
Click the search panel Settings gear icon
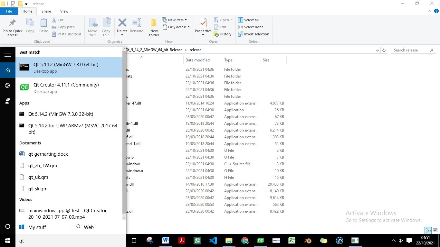pyautogui.click(x=8, y=86)
